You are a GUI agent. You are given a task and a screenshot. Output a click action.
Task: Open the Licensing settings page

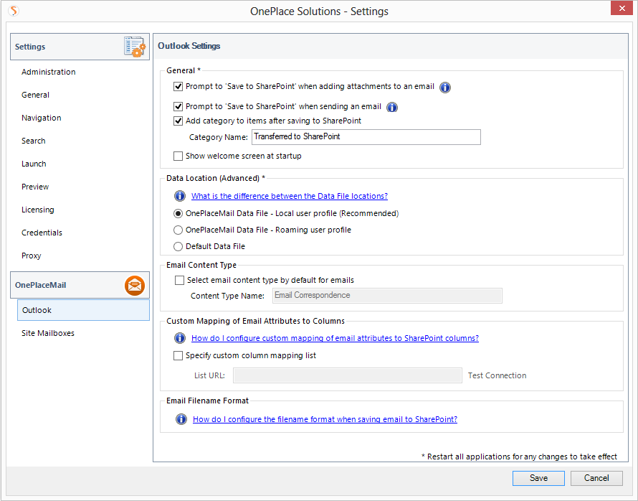click(x=37, y=210)
